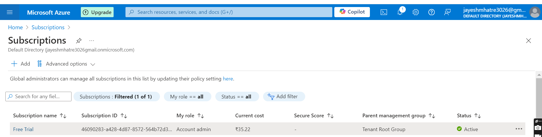Pin the Subscriptions page to dashboard

(x=79, y=41)
